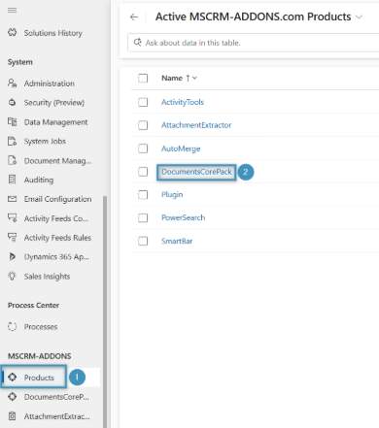Click the Document Management icon
Image resolution: width=379 pixels, height=428 pixels.
point(12,160)
